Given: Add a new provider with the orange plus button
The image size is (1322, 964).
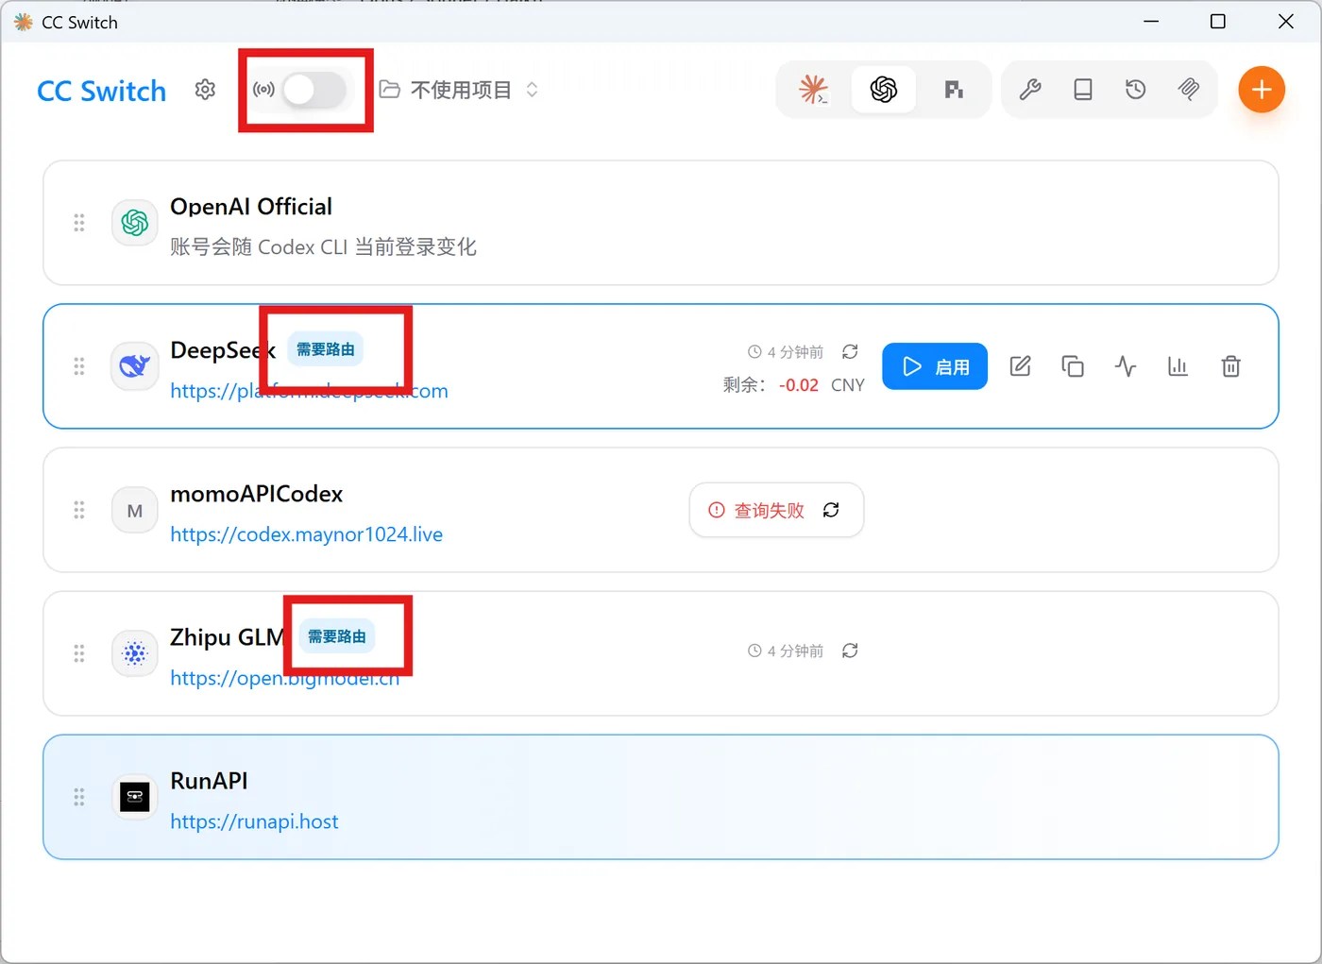Looking at the screenshot, I should tap(1262, 90).
